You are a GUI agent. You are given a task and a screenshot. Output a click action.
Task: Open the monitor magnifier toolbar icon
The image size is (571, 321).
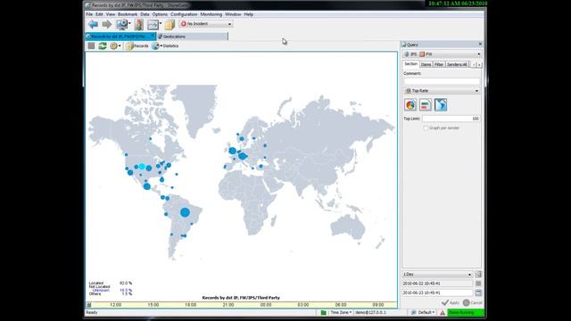(x=121, y=24)
